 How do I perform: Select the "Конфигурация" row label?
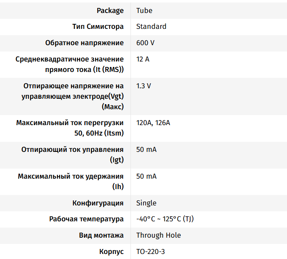pyautogui.click(x=98, y=203)
